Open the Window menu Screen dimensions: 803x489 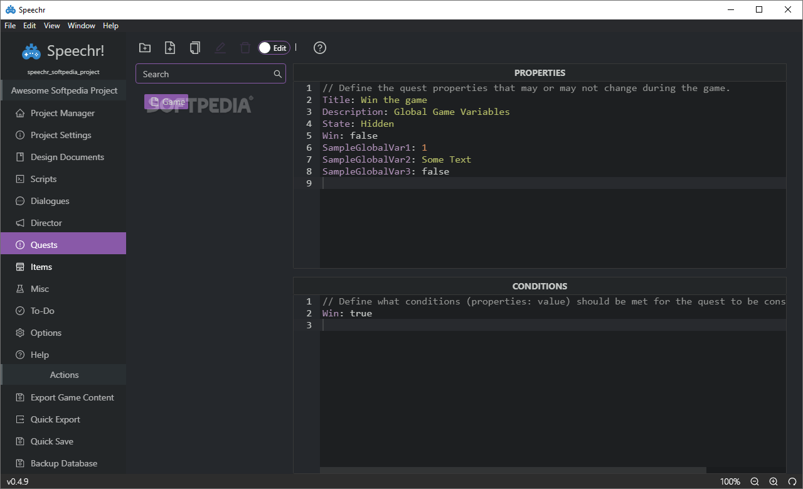(82, 26)
